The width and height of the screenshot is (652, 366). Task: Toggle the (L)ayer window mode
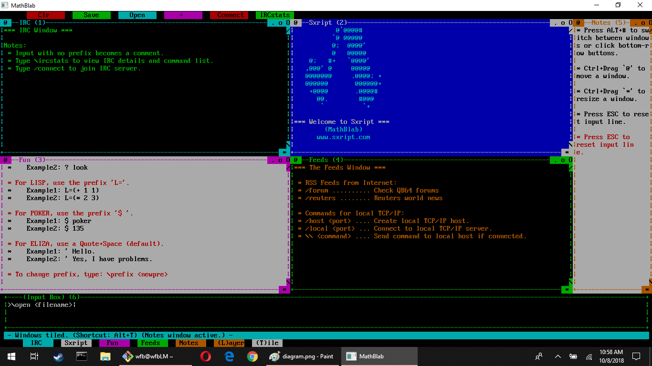[229, 343]
